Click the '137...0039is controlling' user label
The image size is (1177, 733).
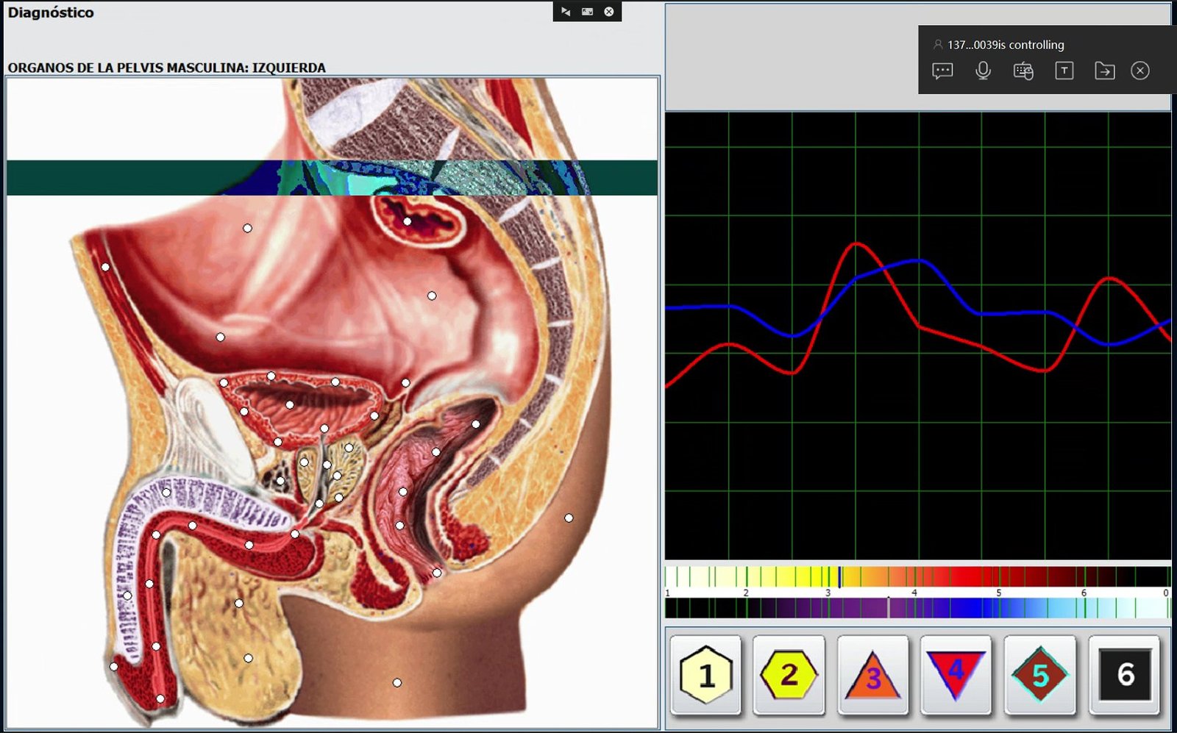pos(1005,45)
